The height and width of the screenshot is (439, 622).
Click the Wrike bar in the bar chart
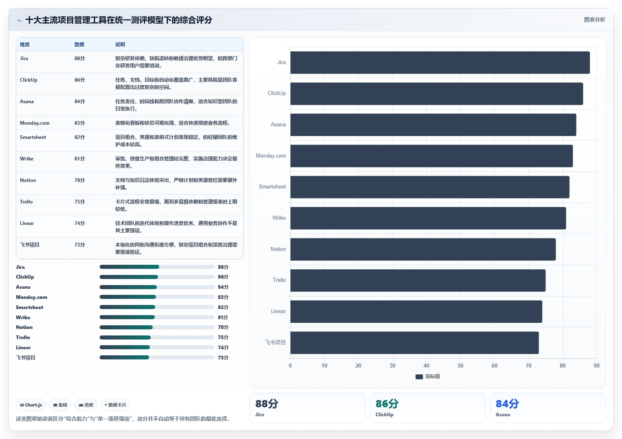(428, 218)
